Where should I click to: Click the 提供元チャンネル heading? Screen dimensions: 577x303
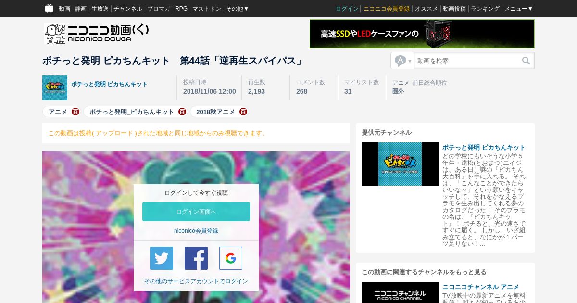pyautogui.click(x=387, y=132)
